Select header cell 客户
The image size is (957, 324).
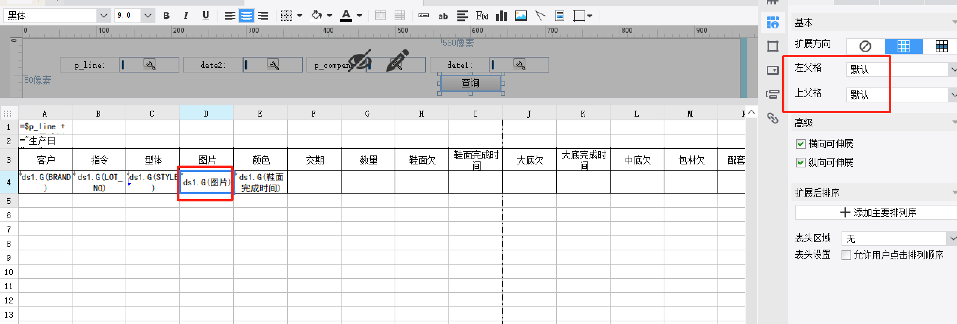[45, 160]
